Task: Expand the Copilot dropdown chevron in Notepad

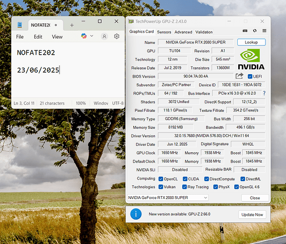Action: point(92,36)
